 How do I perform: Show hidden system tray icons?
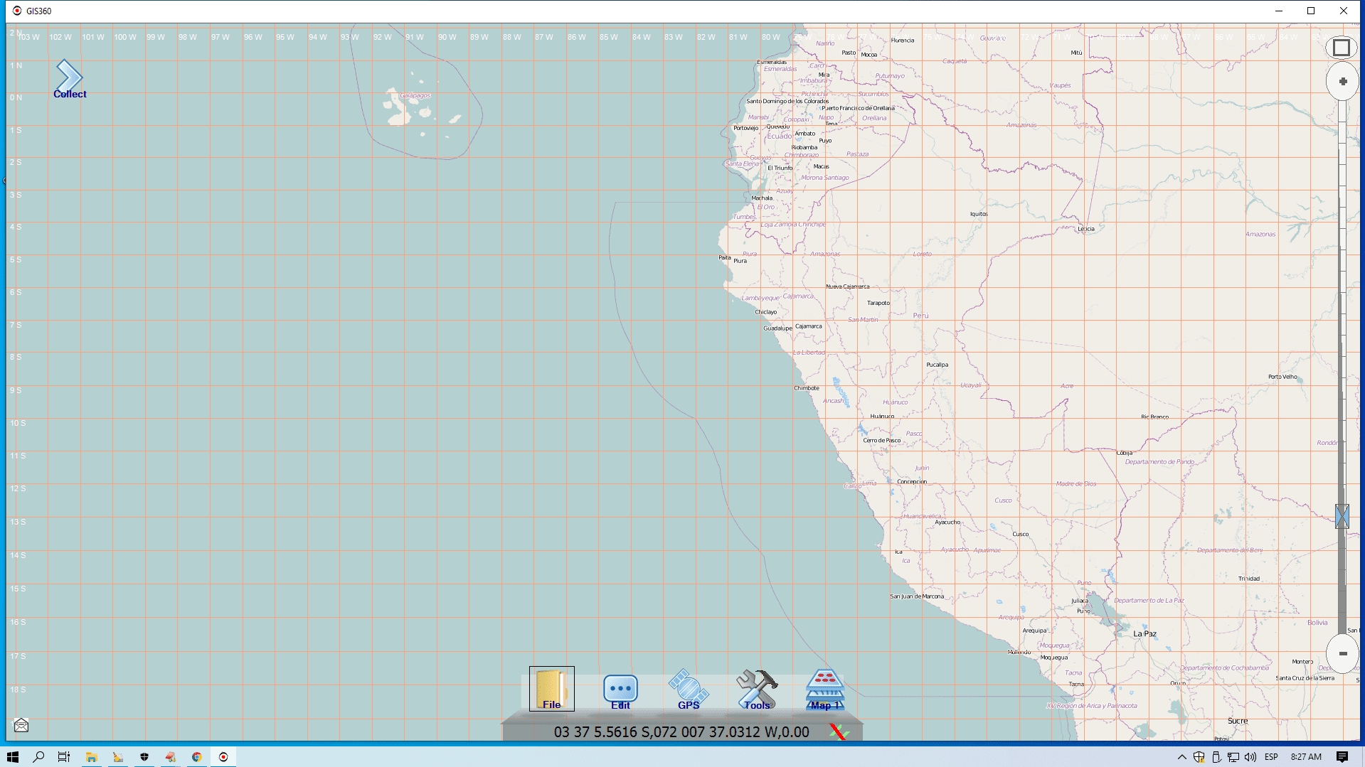pyautogui.click(x=1182, y=757)
